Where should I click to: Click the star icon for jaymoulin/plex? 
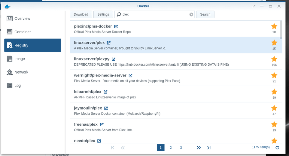274,108
